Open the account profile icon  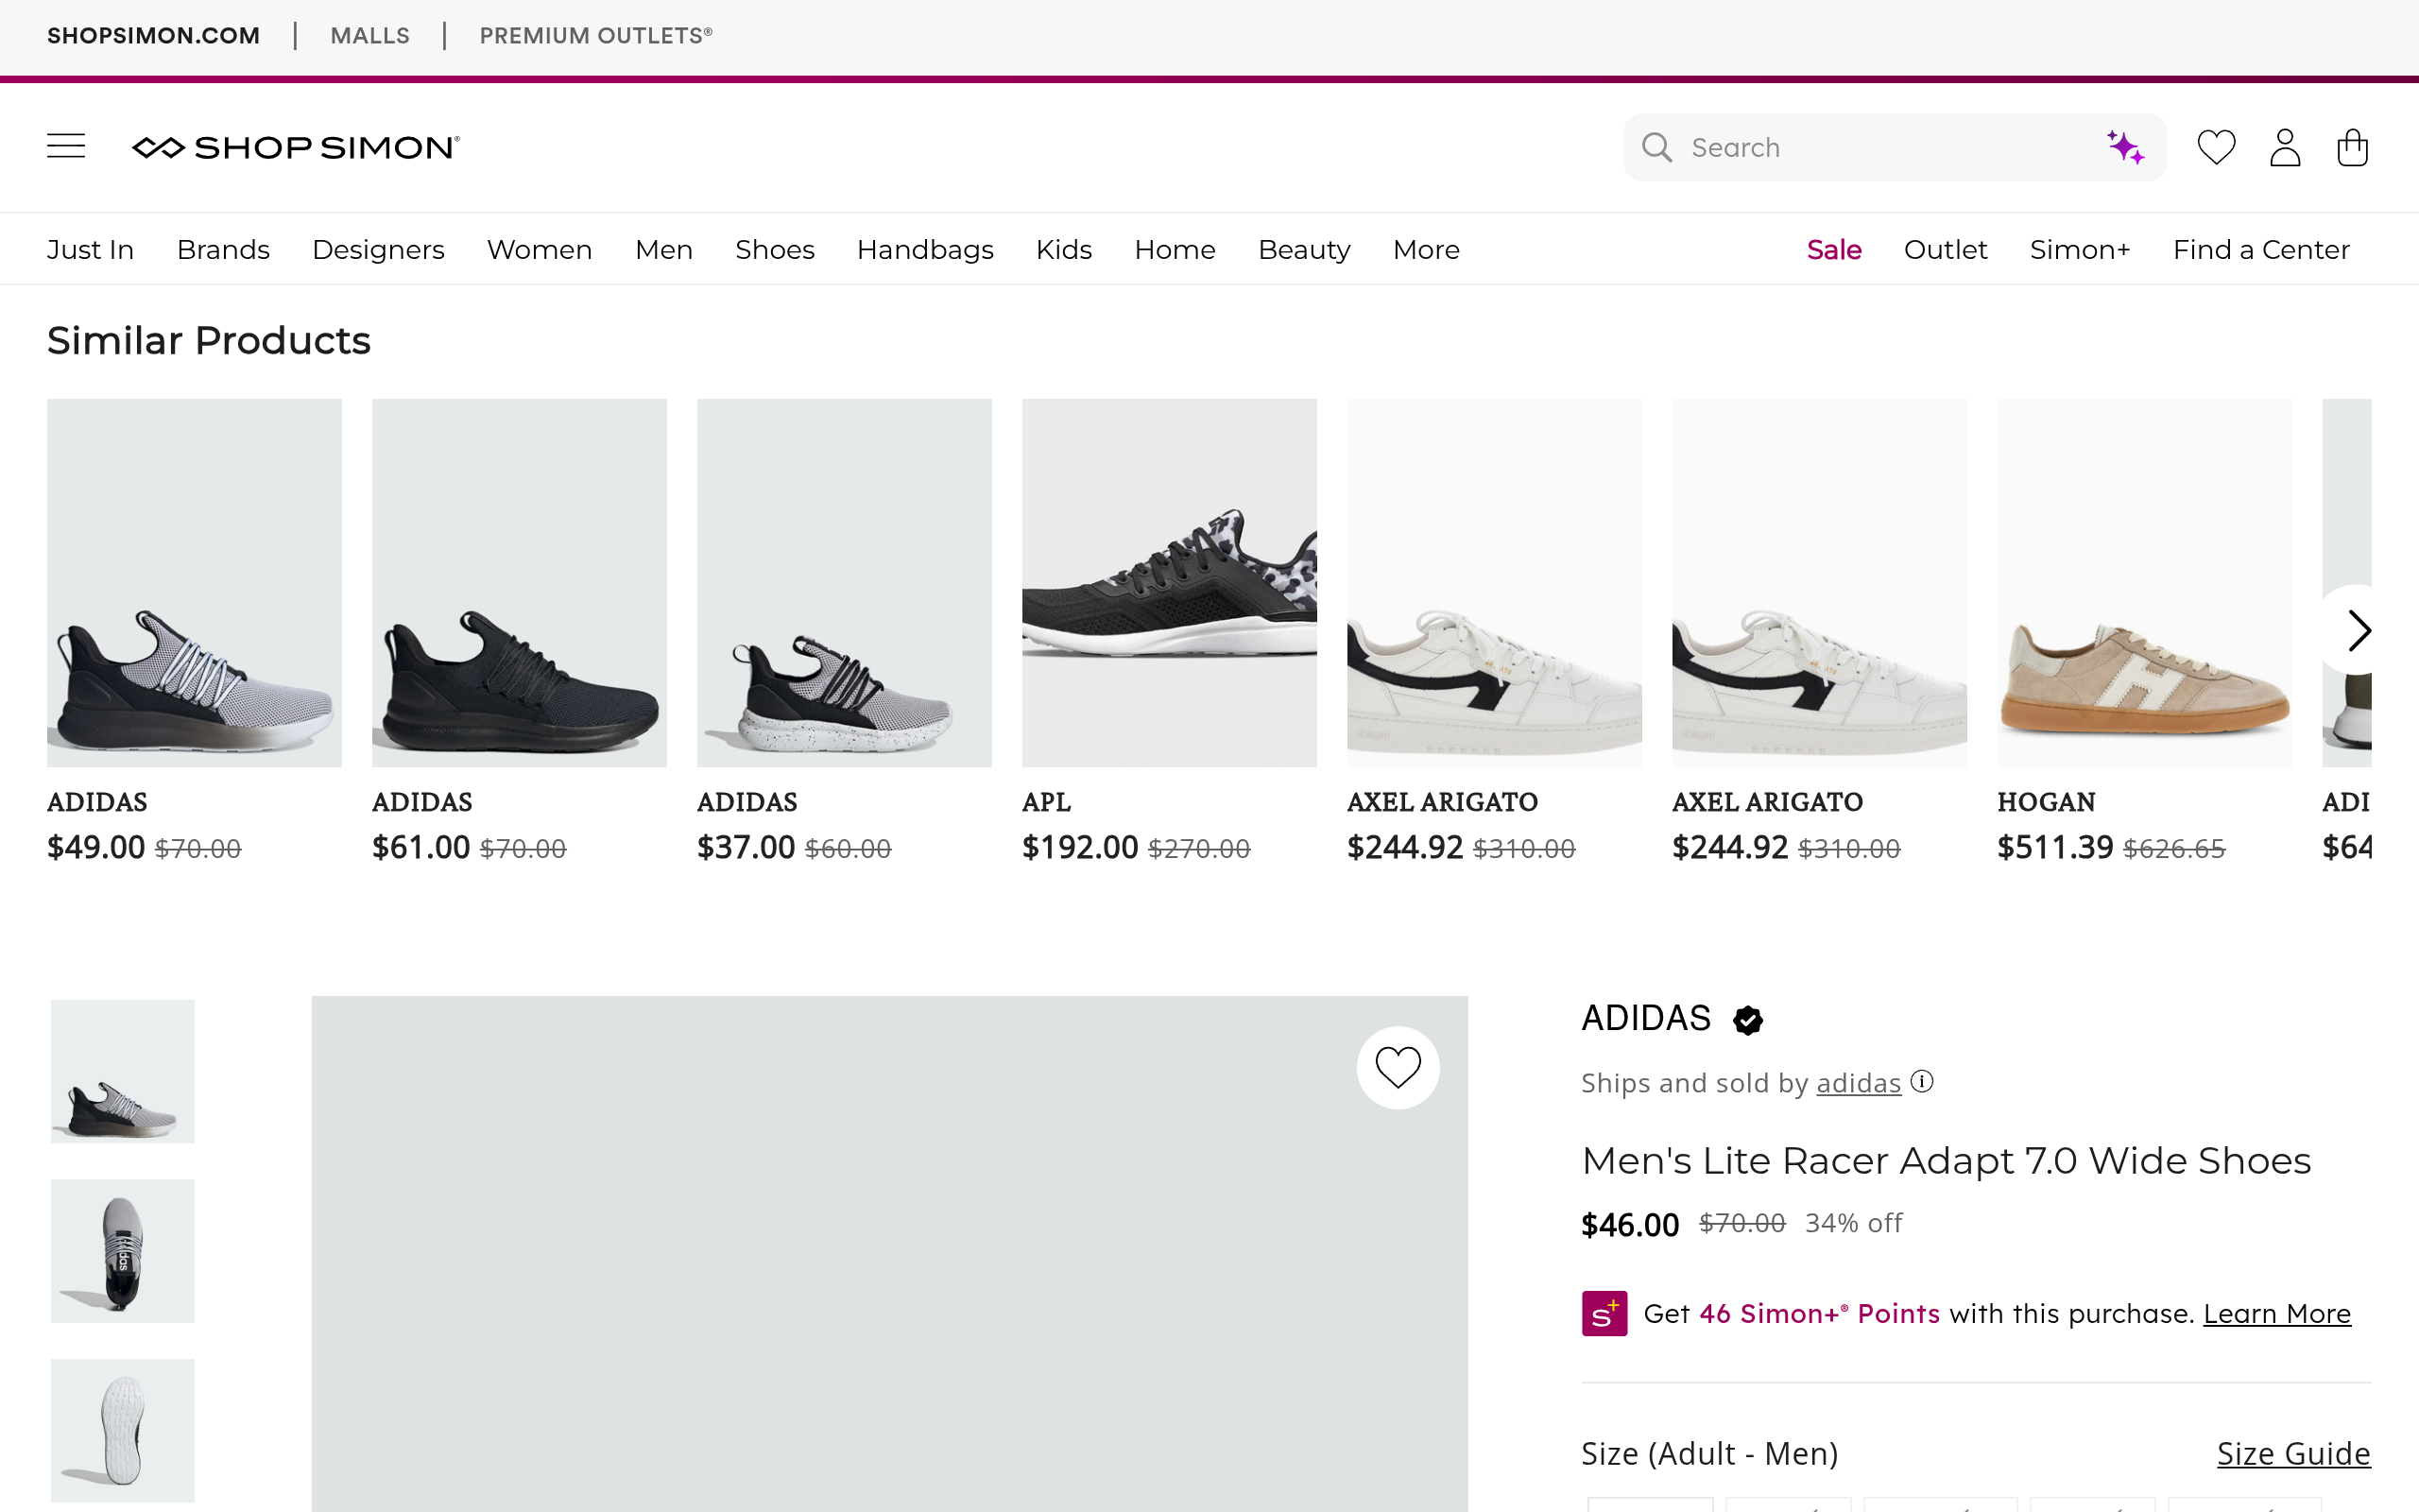tap(2285, 147)
